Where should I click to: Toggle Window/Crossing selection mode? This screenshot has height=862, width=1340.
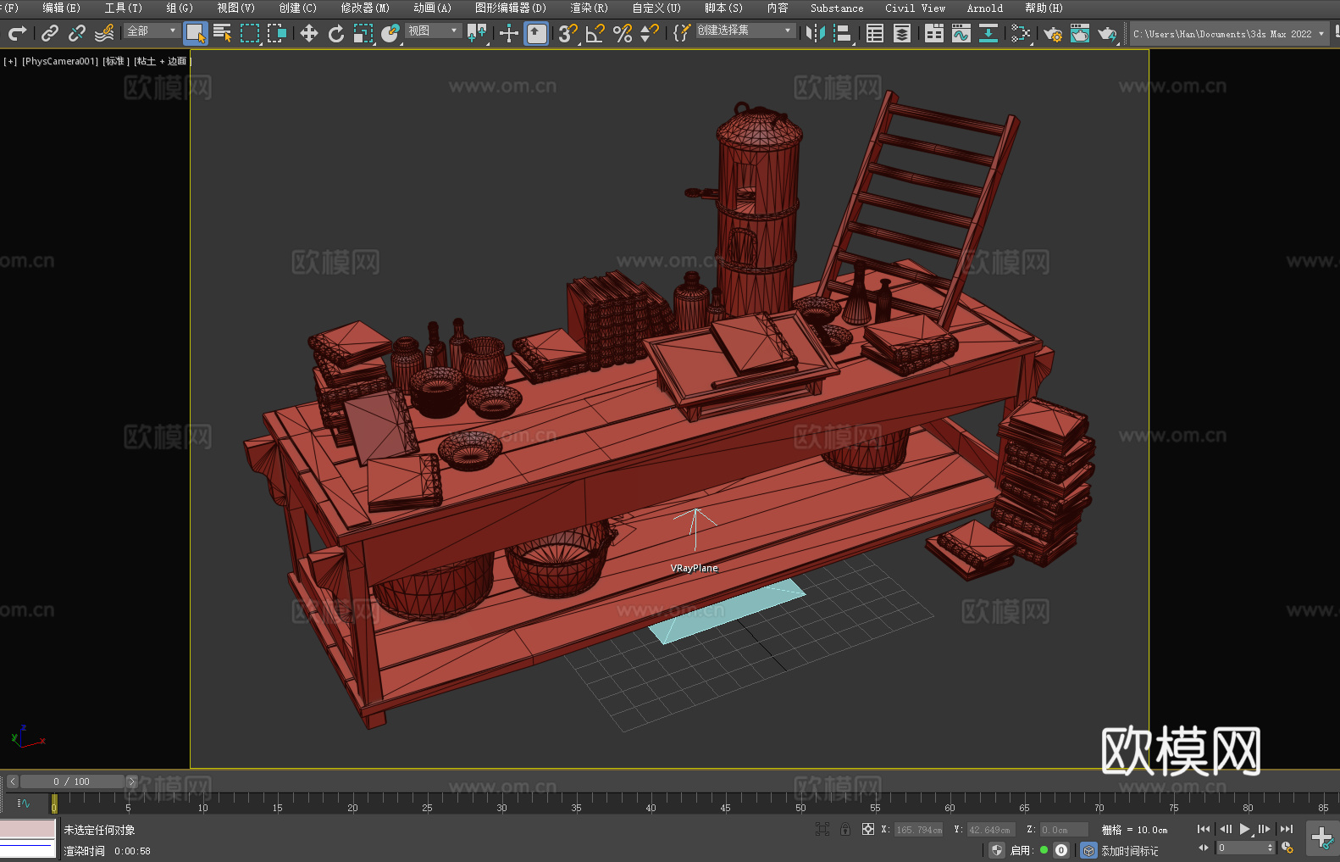[277, 33]
